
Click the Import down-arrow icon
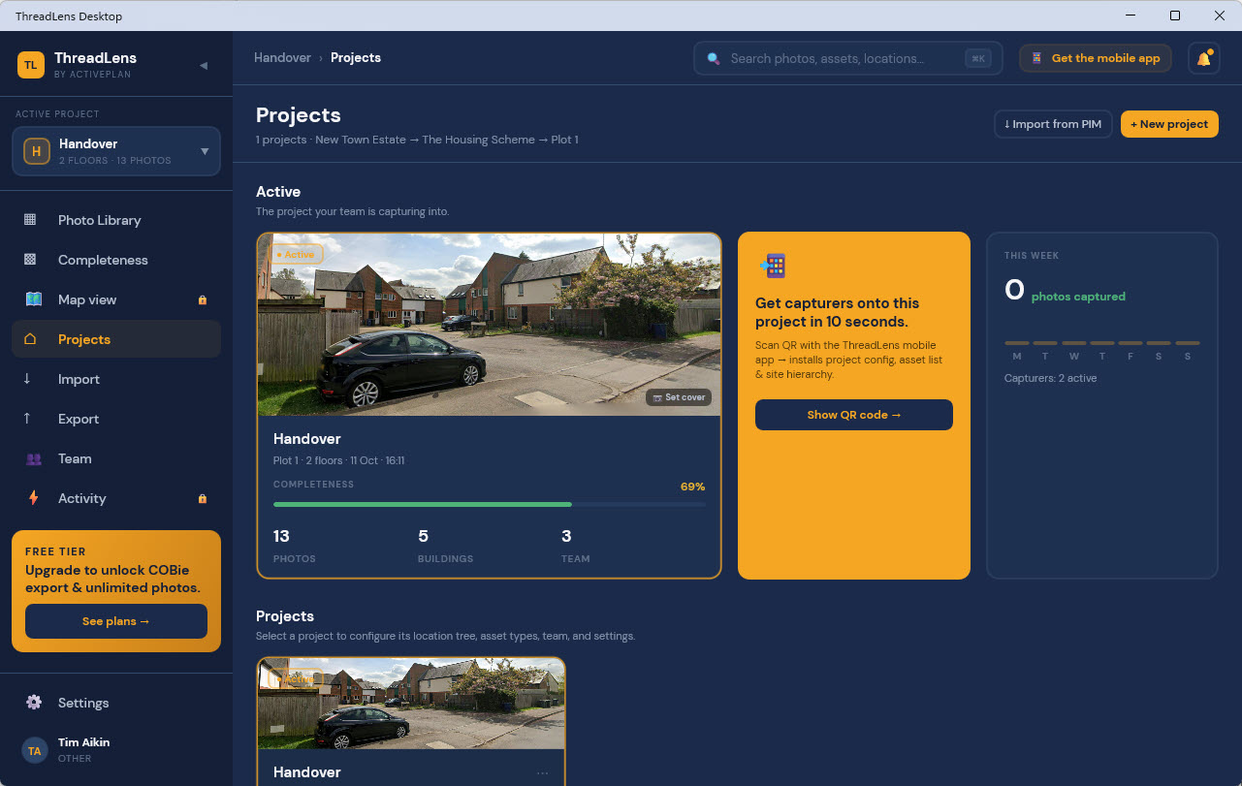click(27, 379)
